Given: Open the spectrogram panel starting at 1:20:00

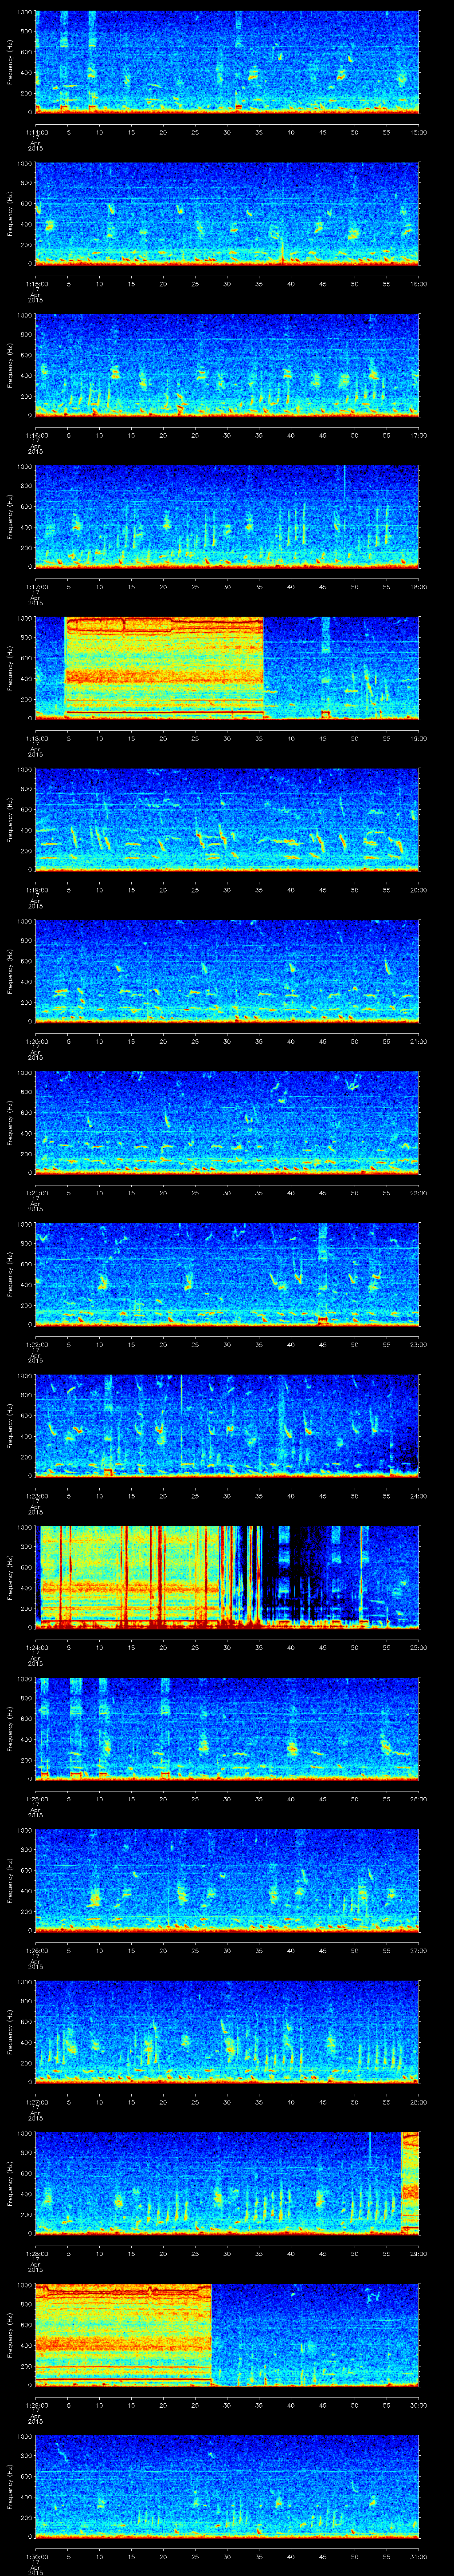Looking at the screenshot, I should coord(227,971).
